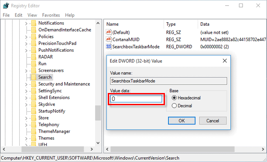The width and height of the screenshot is (267, 162).
Task: Click tree pane vertical scrollbar thumb
Action: pyautogui.click(x=98, y=113)
